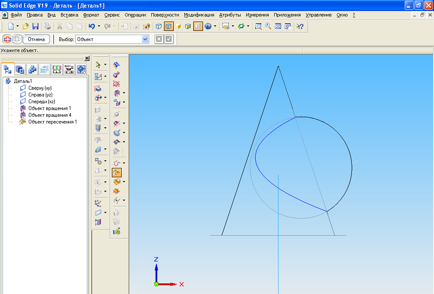This screenshot has width=434, height=294.
Task: Open the Сервис menu
Action: 112,15
